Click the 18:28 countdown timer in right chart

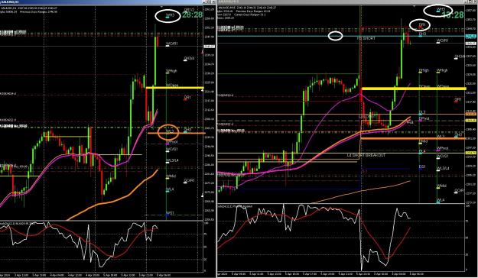(453, 15)
